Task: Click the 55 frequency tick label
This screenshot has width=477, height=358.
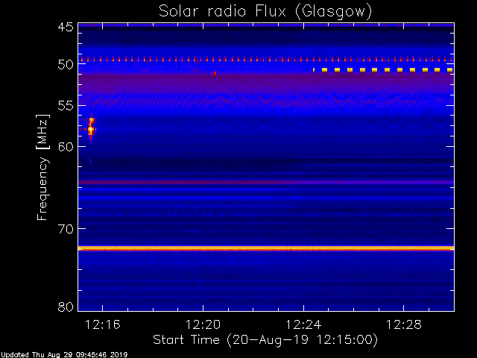Action: pyautogui.click(x=66, y=106)
